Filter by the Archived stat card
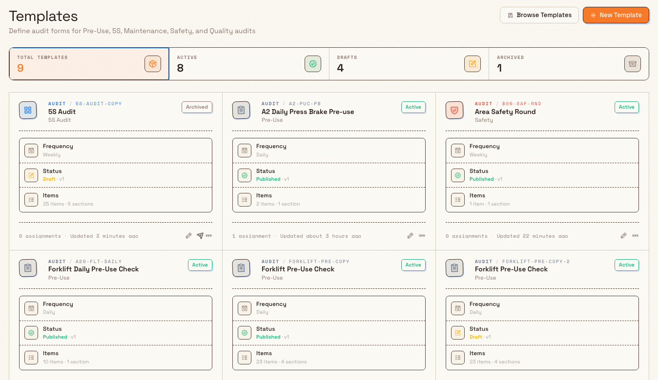The image size is (658, 380). [569, 64]
